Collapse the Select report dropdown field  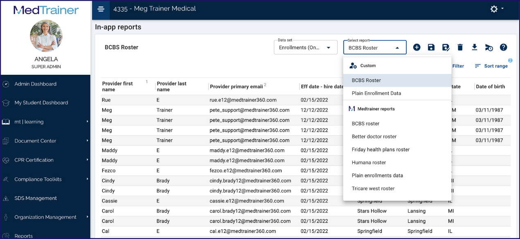[375, 47]
